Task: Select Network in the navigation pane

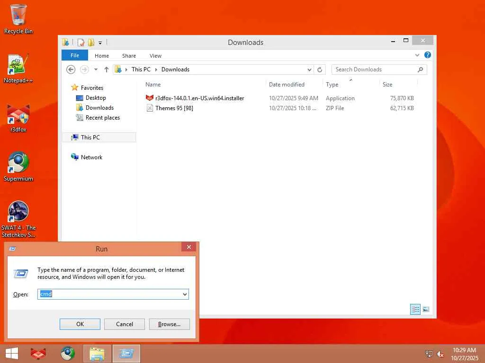Action: click(91, 157)
